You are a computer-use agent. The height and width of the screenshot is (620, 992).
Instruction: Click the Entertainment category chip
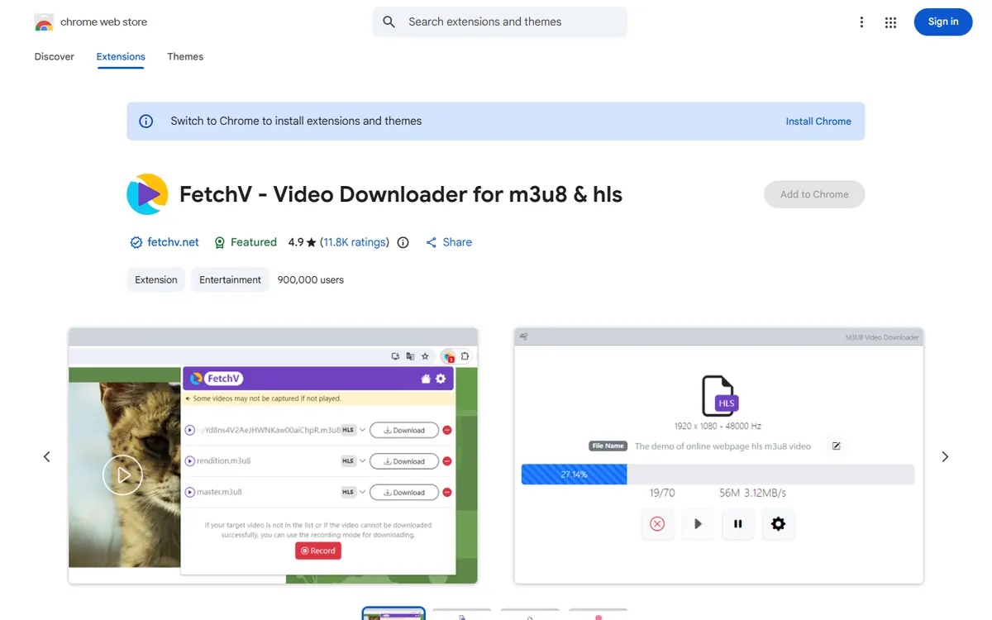click(x=230, y=280)
